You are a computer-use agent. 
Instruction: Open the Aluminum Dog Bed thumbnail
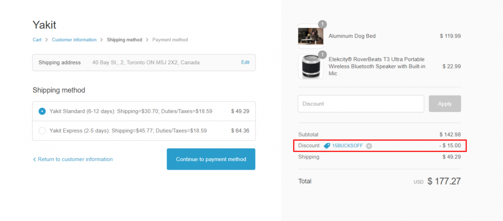pos(311,36)
